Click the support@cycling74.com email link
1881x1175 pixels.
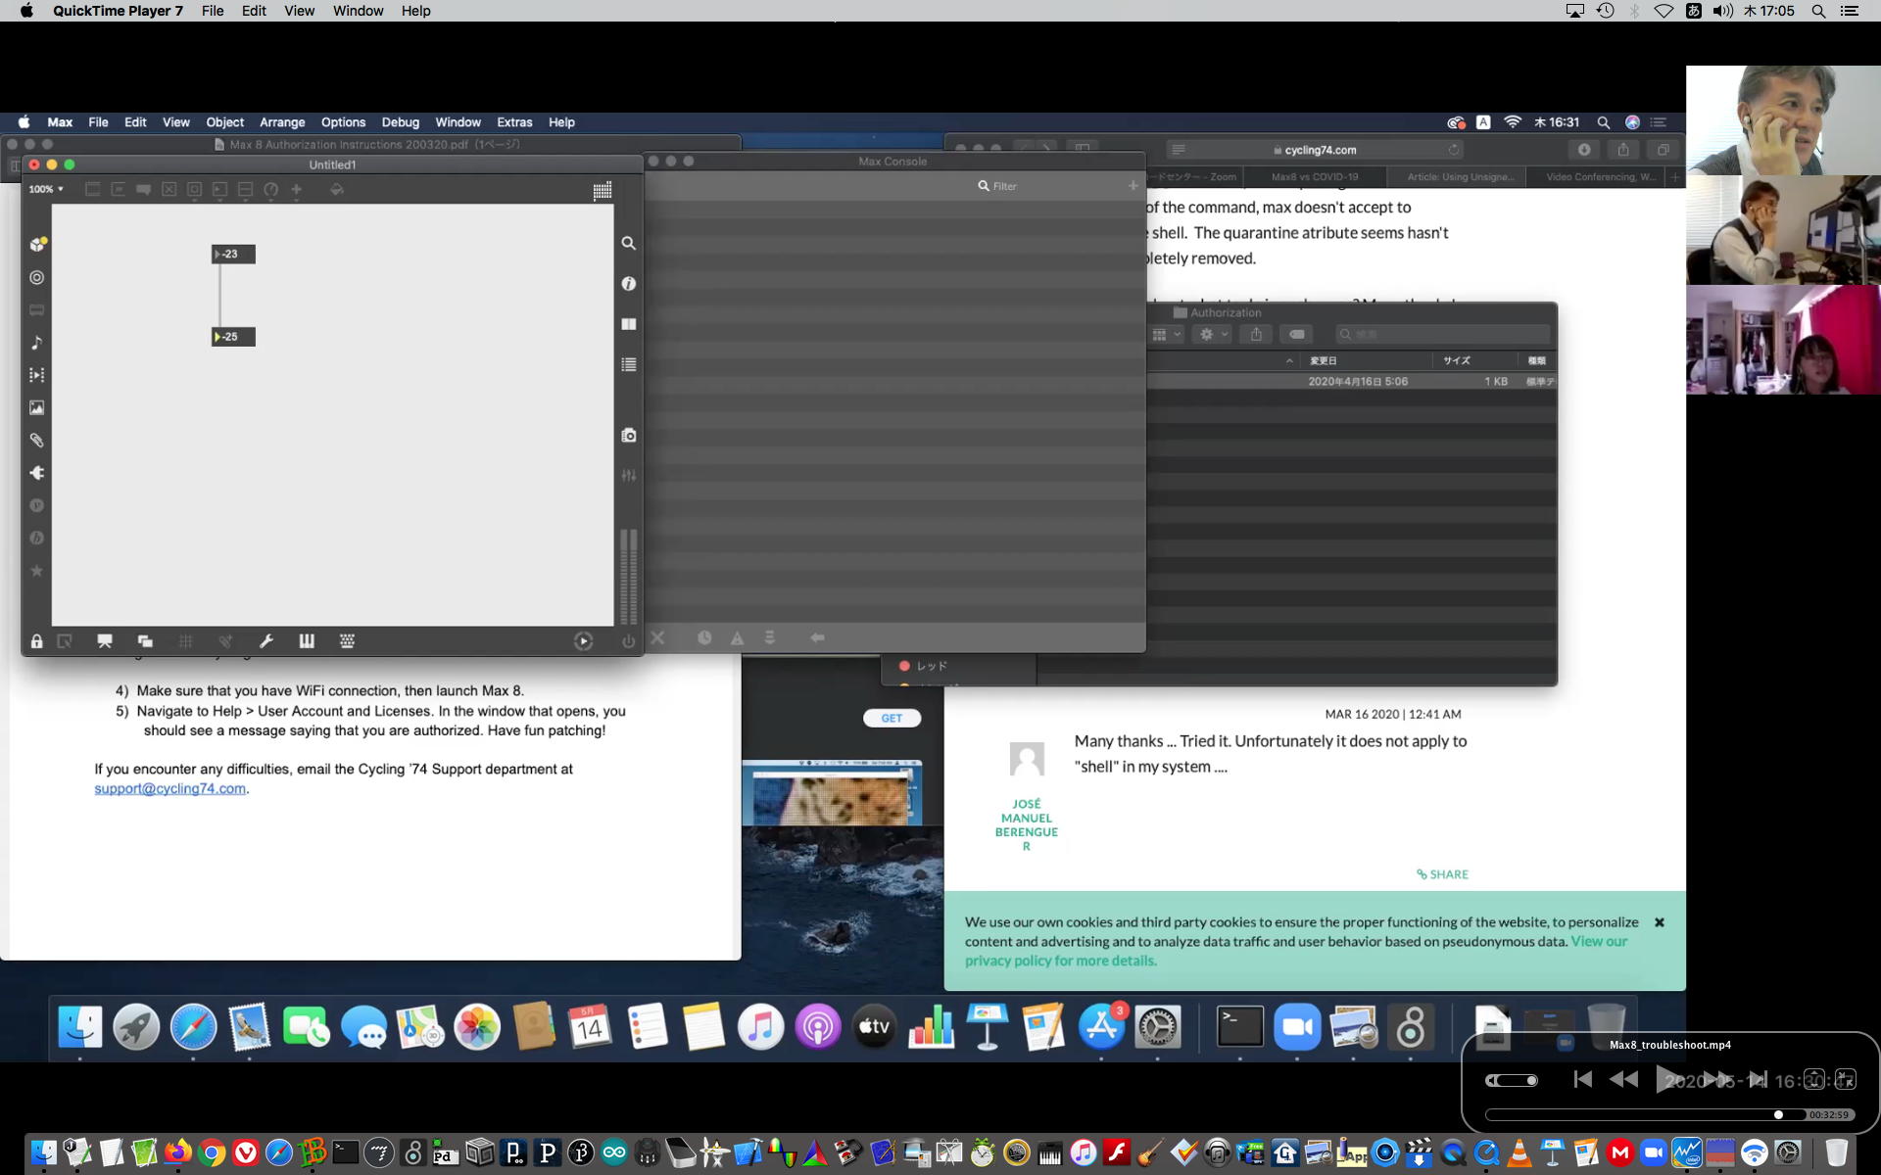pos(169,788)
